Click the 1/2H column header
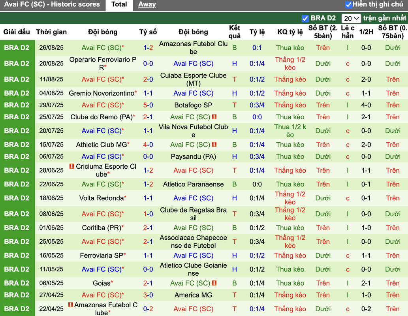The width and height of the screenshot is (408, 316). [x=366, y=32]
